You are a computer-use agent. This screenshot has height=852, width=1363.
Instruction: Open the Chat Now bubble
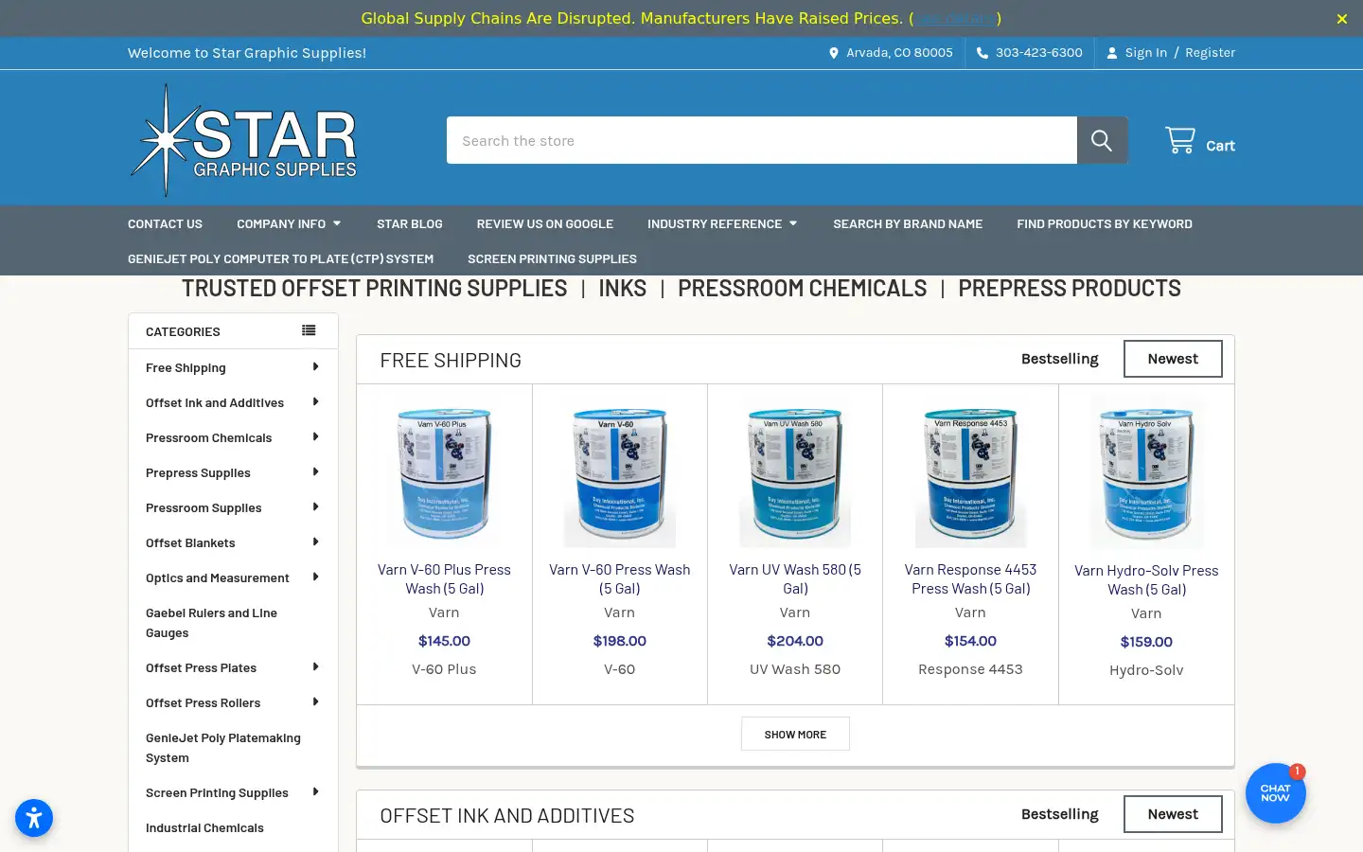coord(1275,793)
